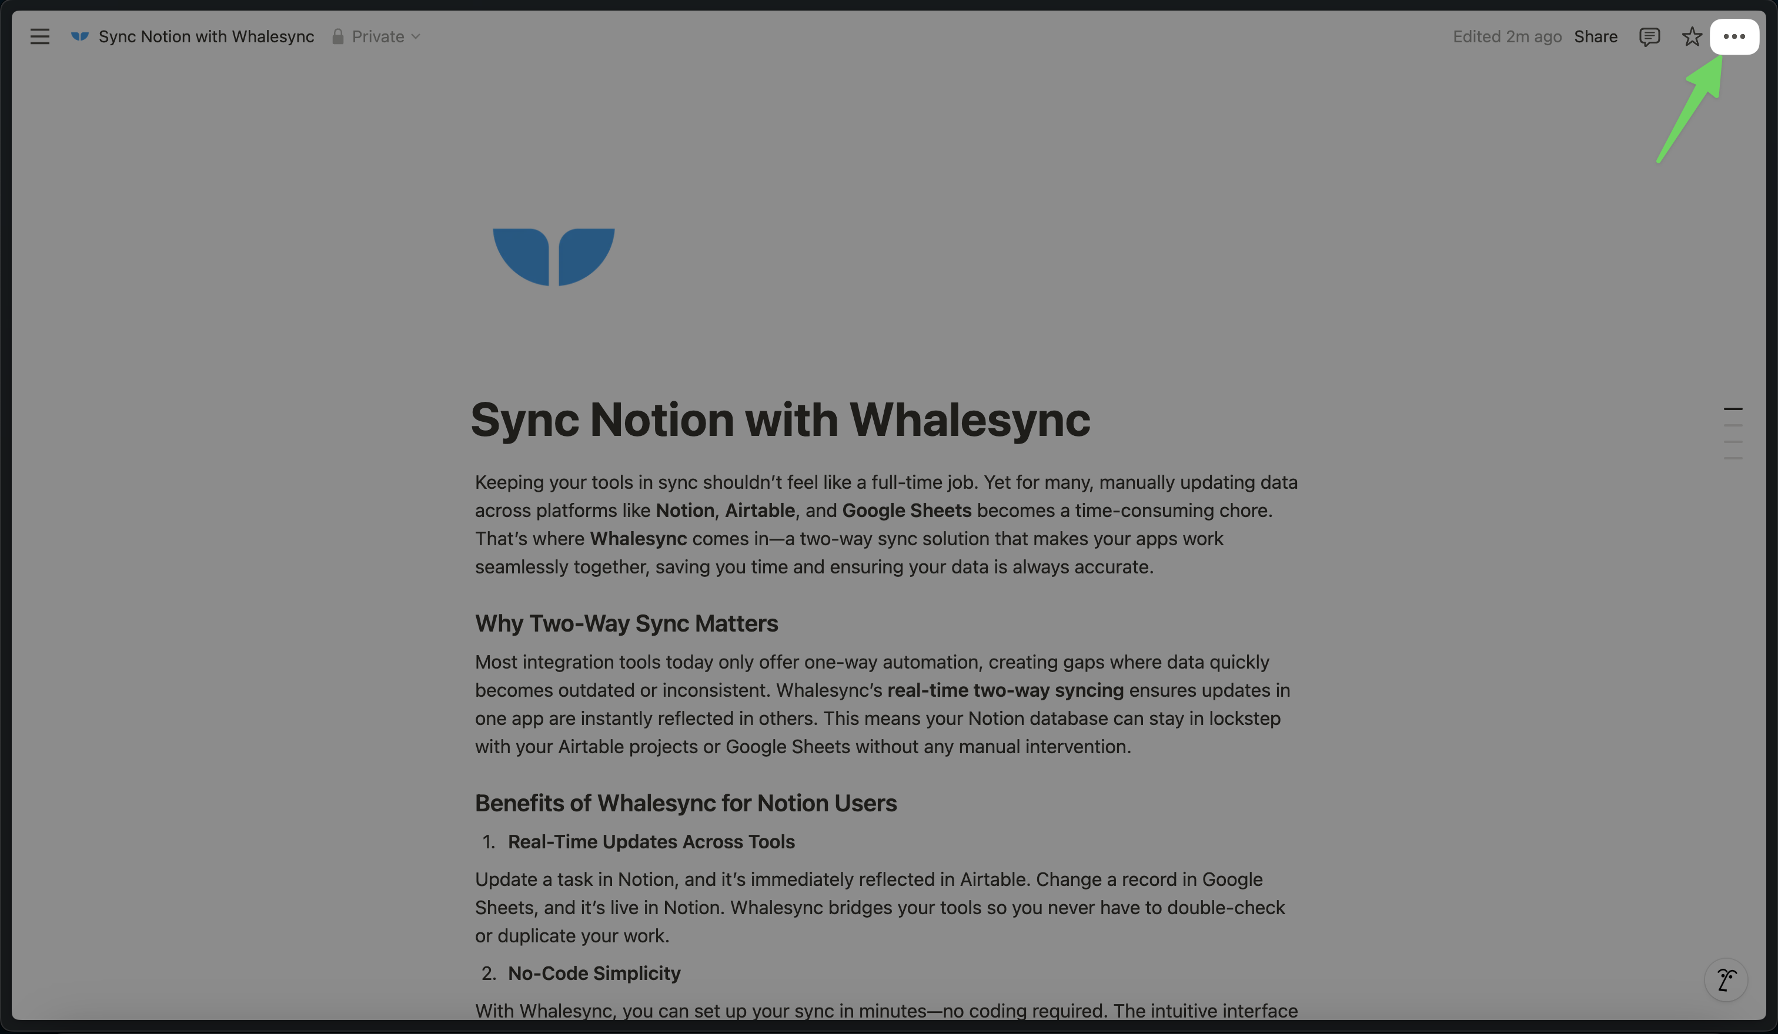Click the large Whalesync page icon
Image resolution: width=1778 pixels, height=1034 pixels.
pyautogui.click(x=553, y=257)
